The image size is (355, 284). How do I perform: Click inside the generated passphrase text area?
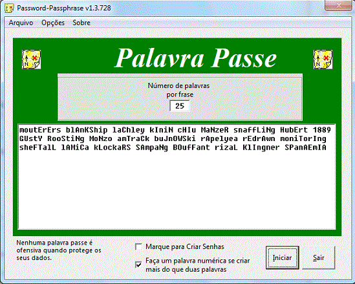(x=177, y=177)
